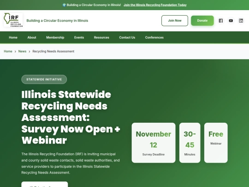Click the Free Webinar card
Viewport: 249px width, 187px height.
click(x=216, y=143)
